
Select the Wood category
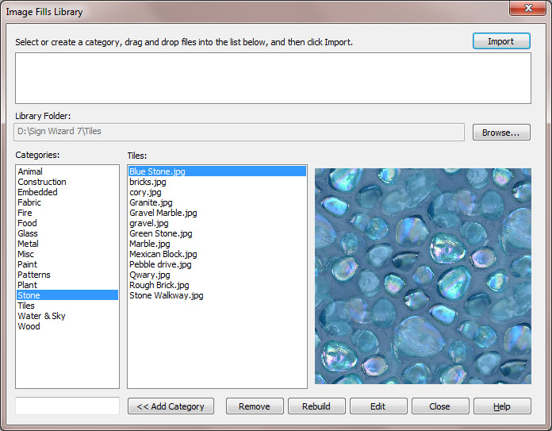(67, 326)
